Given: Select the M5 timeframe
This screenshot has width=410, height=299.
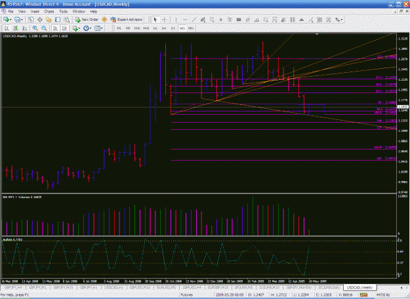Looking at the screenshot, I should click(128, 28).
